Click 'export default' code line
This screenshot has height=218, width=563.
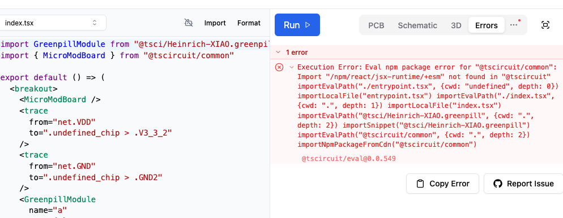point(53,77)
